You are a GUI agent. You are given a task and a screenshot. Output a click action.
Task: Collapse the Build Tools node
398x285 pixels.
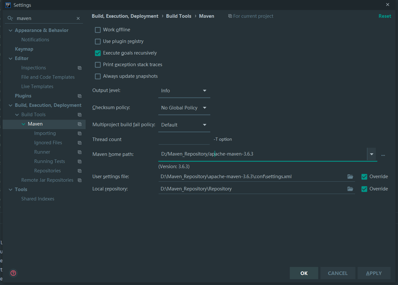pyautogui.click(x=17, y=115)
